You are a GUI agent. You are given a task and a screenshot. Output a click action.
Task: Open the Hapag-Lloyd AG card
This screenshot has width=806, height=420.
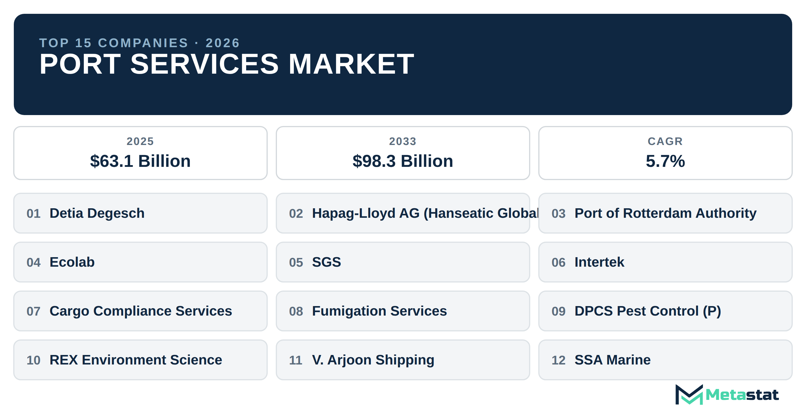[403, 213]
